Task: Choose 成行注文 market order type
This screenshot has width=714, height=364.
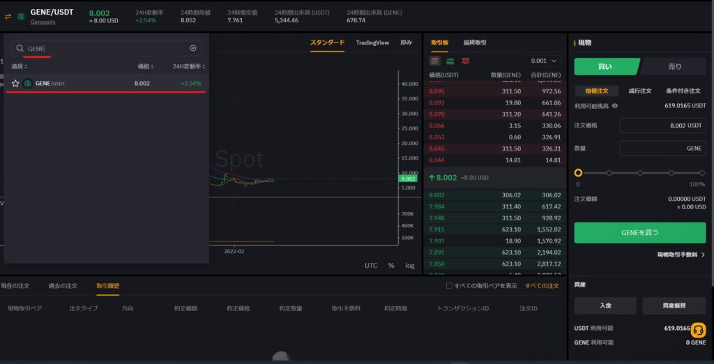Action: tap(640, 91)
